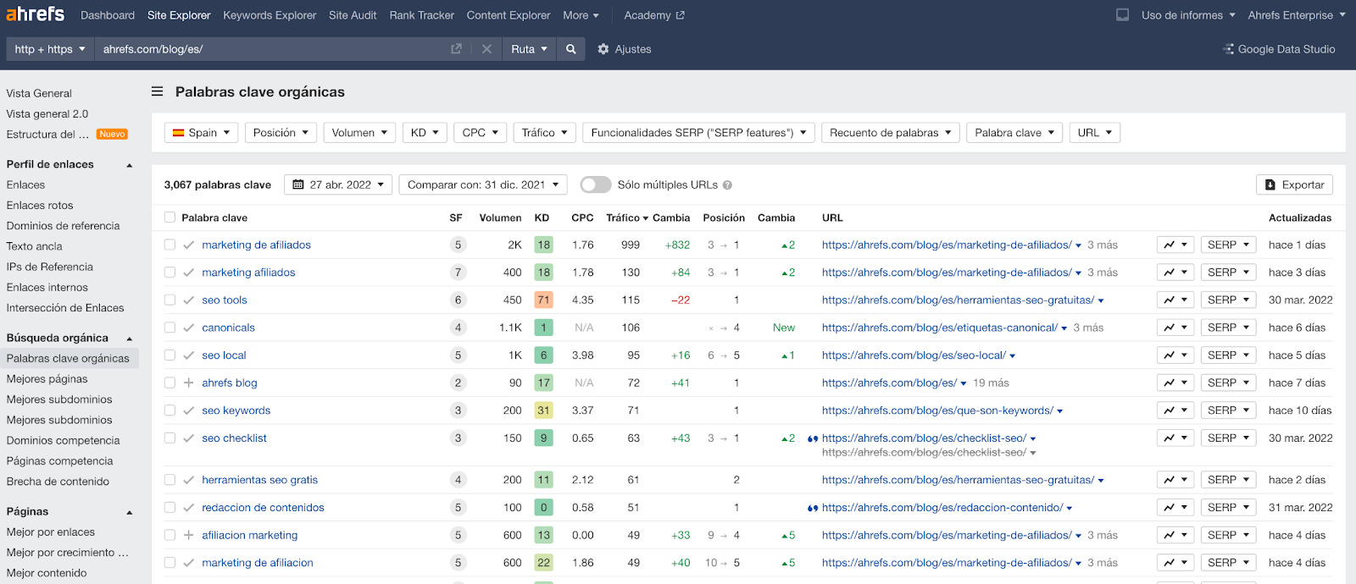This screenshot has width=1356, height=584.
Task: Click the orange KD 71 badge
Action: coord(543,300)
